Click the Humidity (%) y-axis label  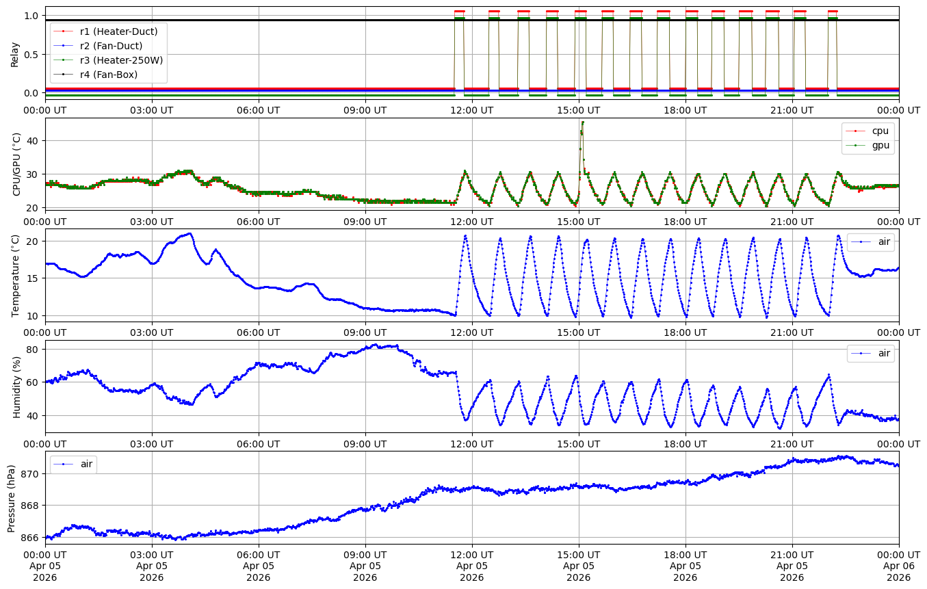(16, 387)
